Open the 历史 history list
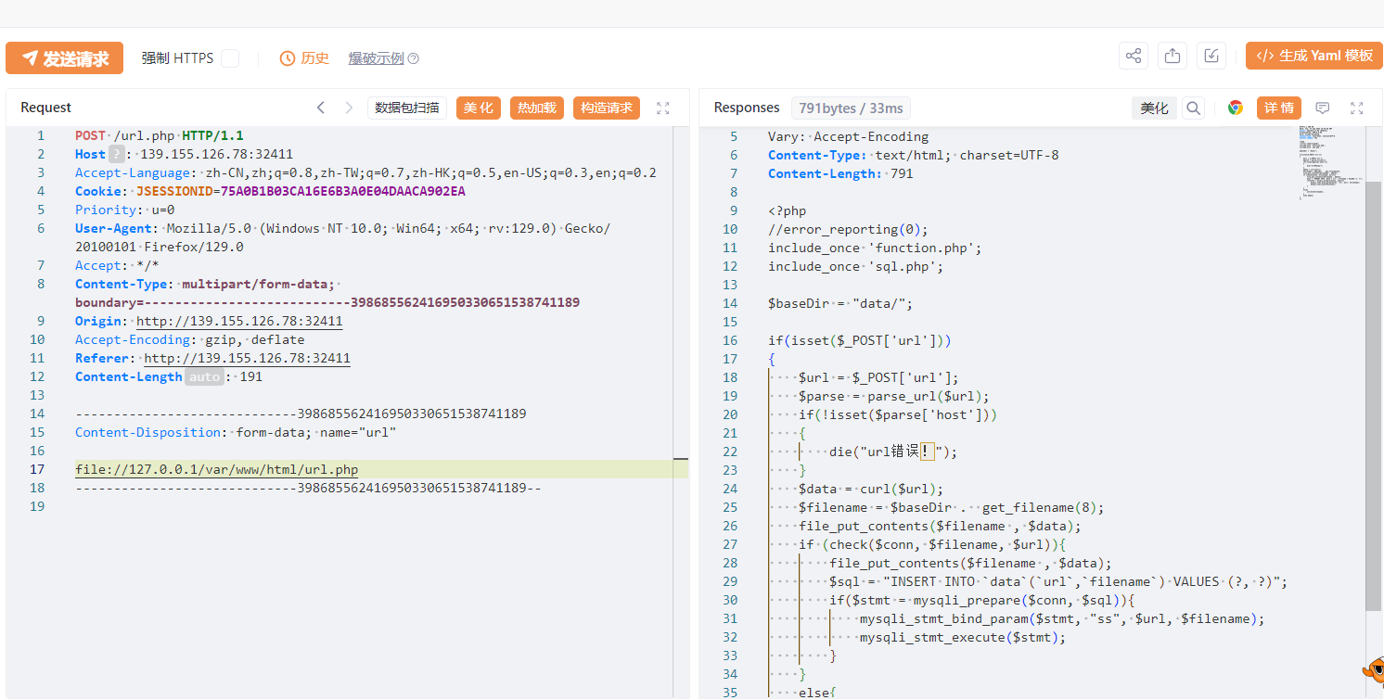This screenshot has width=1384, height=700. 304,58
